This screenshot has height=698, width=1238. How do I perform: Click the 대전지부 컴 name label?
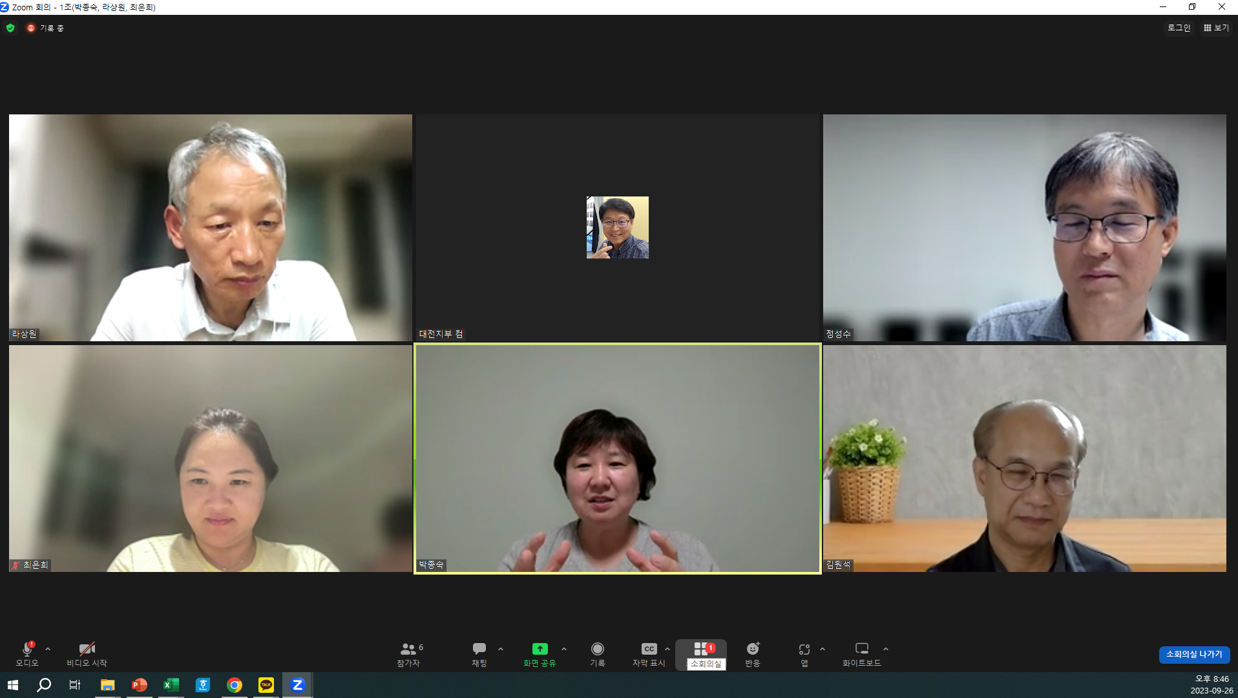pyautogui.click(x=441, y=334)
